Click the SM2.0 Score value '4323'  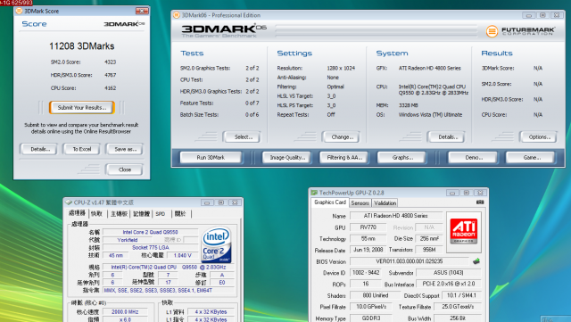click(x=111, y=62)
